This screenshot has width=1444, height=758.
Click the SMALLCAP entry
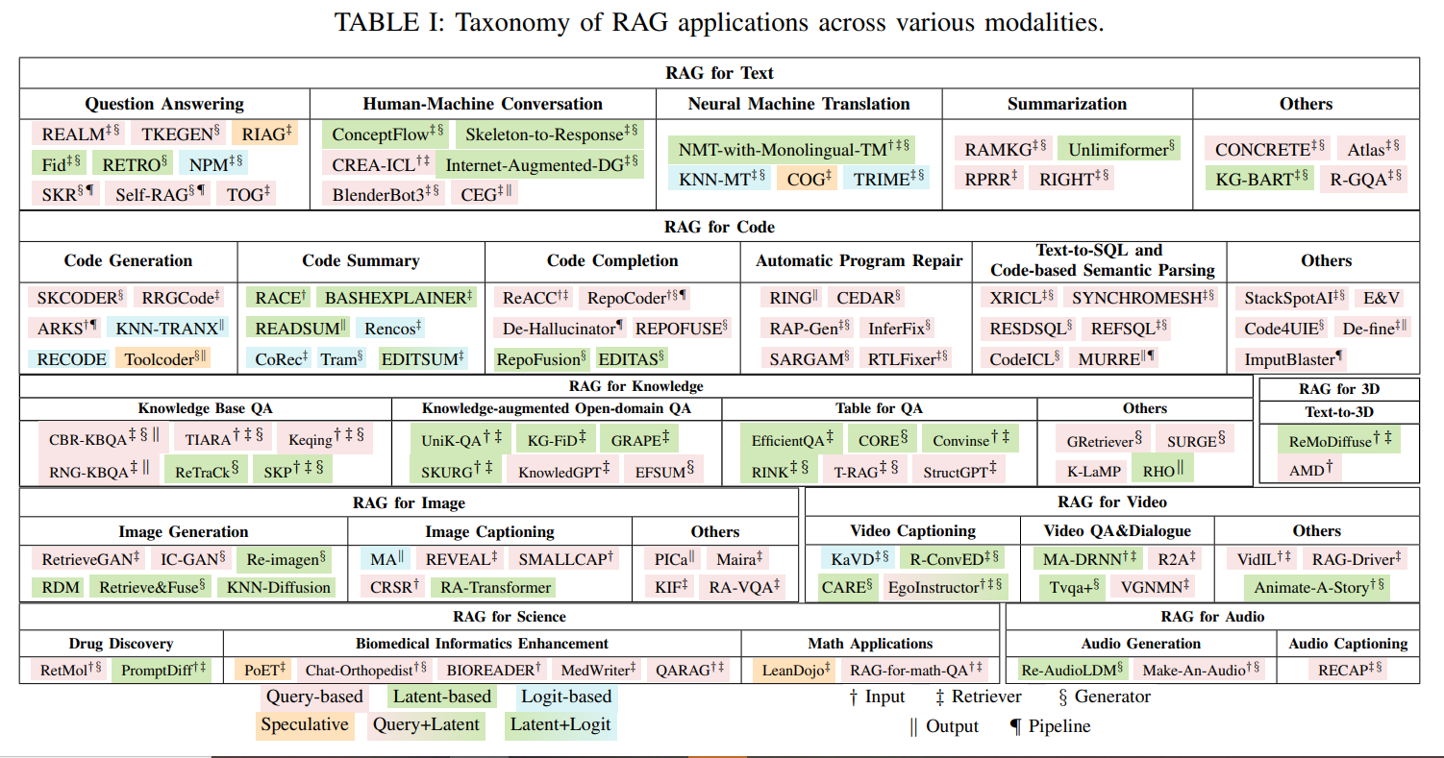pyautogui.click(x=565, y=558)
